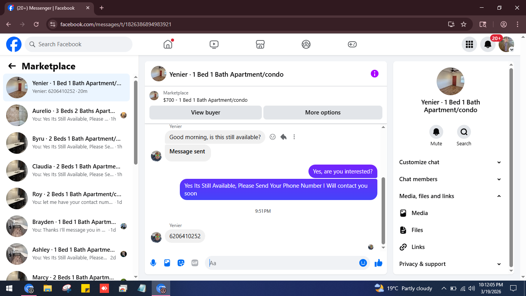
Task: Open the Files item
Action: (451, 230)
